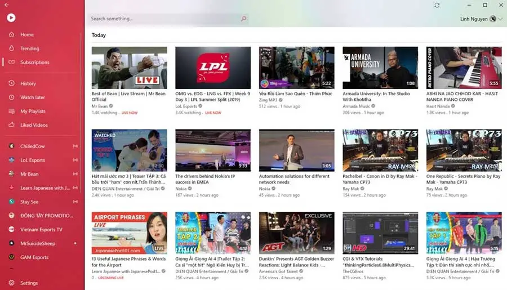Screen dimensions: 507x290
Task: Play Pachelbel Canon in D thumbnail
Action: (x=380, y=150)
